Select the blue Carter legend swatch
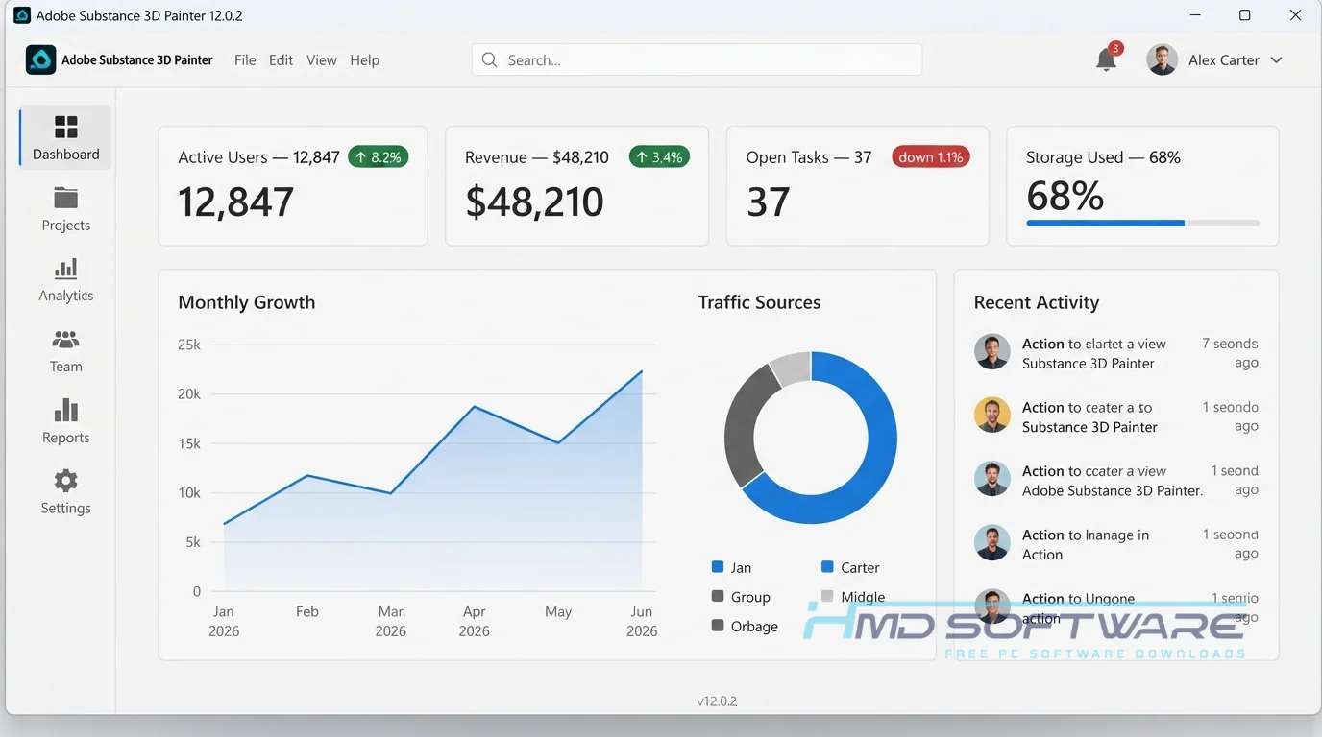1322x737 pixels. (827, 567)
